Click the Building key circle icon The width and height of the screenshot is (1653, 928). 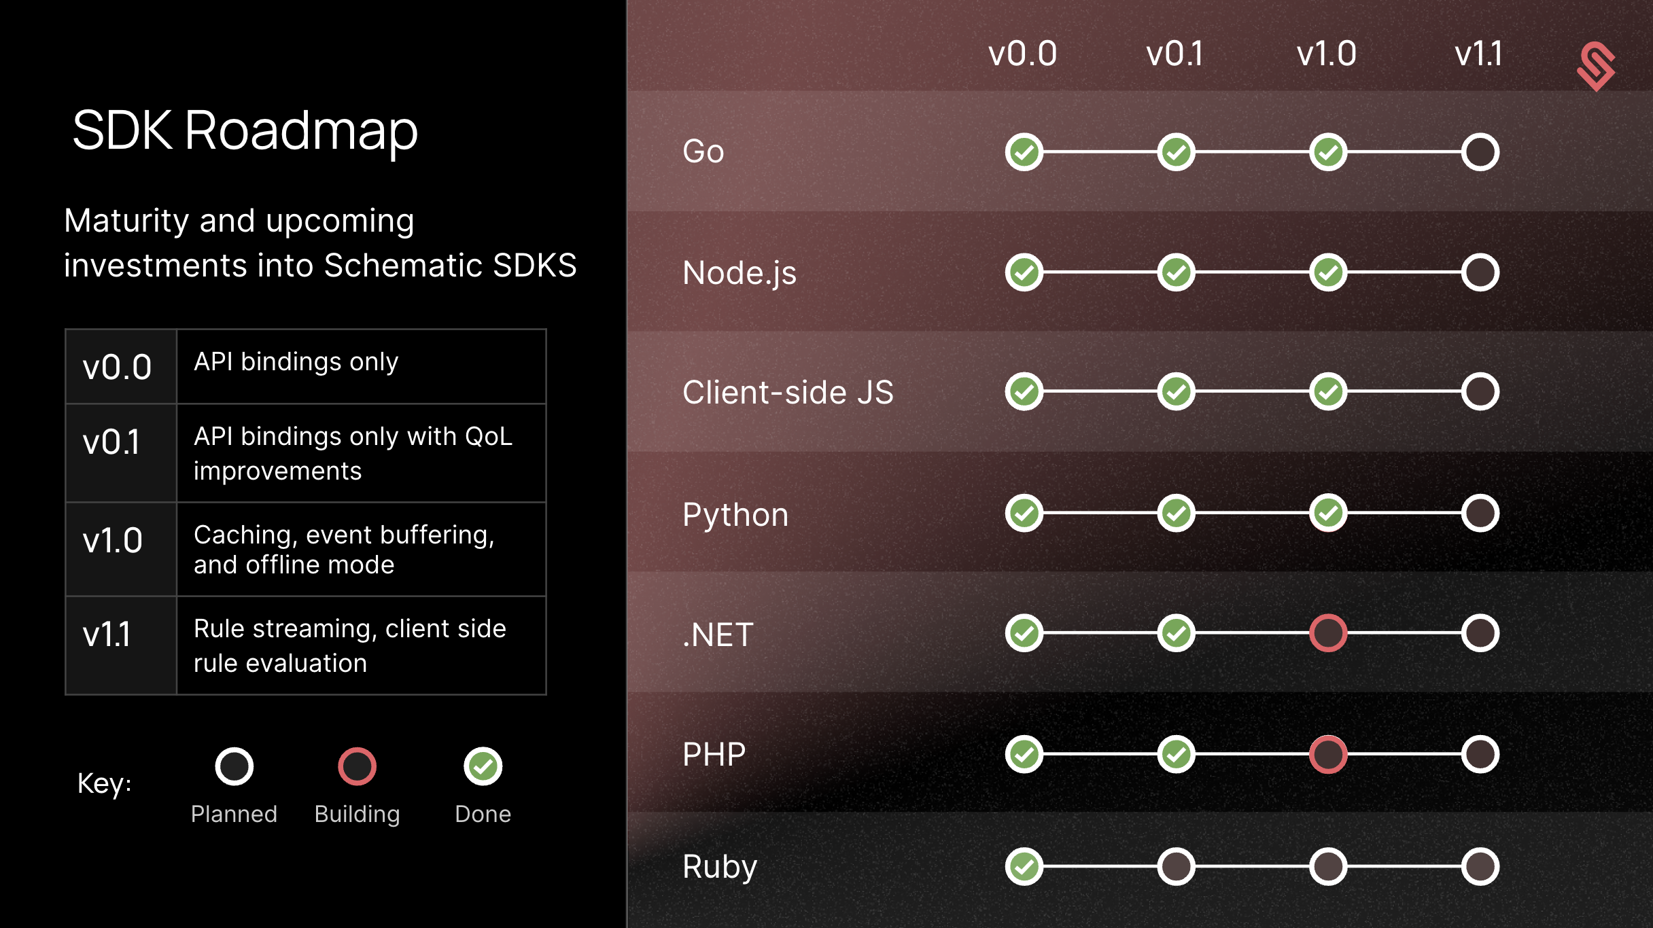point(357,766)
